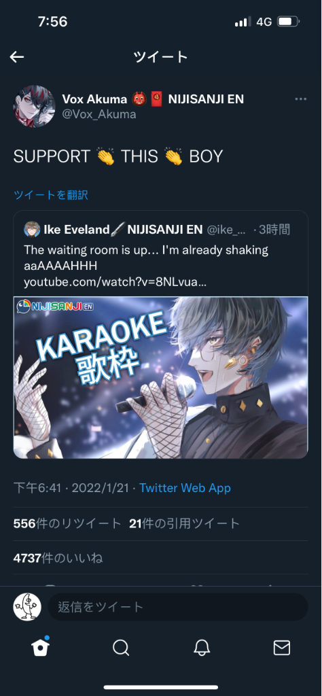Click 'ツイートを翻訳' translate link
Screen dimensions: 322x696
(50, 195)
